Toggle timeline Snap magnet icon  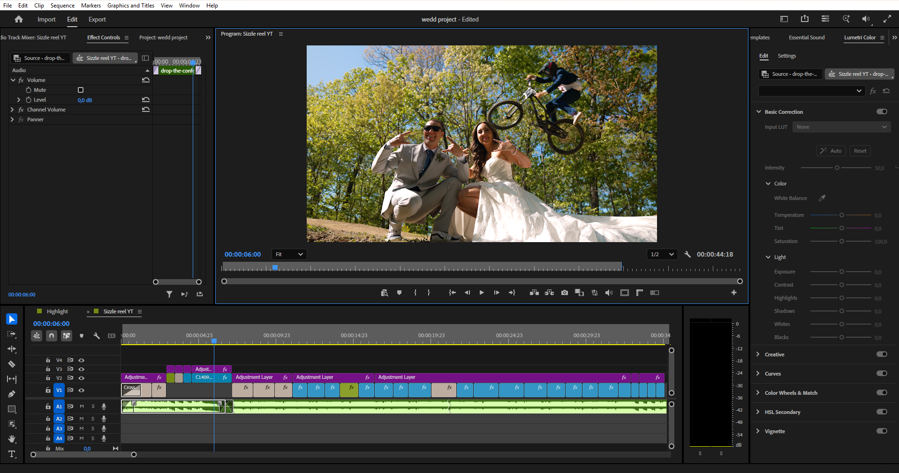point(52,336)
